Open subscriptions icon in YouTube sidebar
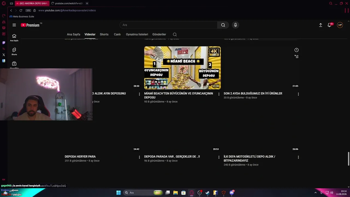The height and width of the screenshot is (197, 350). coord(14,64)
